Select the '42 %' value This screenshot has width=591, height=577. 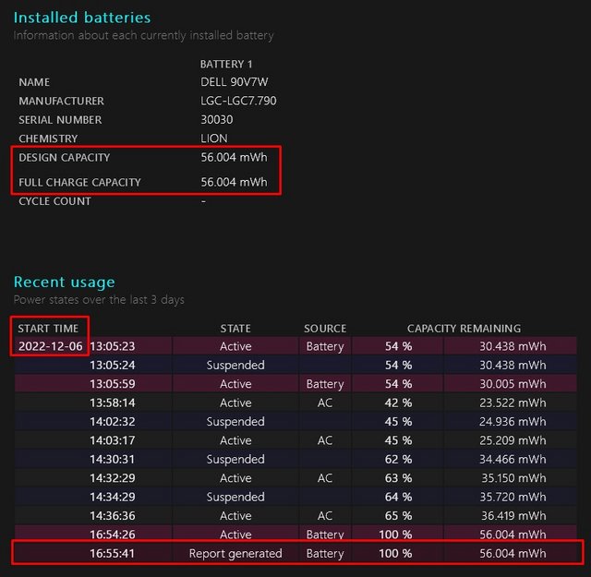coord(398,403)
